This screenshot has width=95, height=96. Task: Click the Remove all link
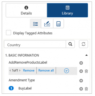click(x=46, y=70)
